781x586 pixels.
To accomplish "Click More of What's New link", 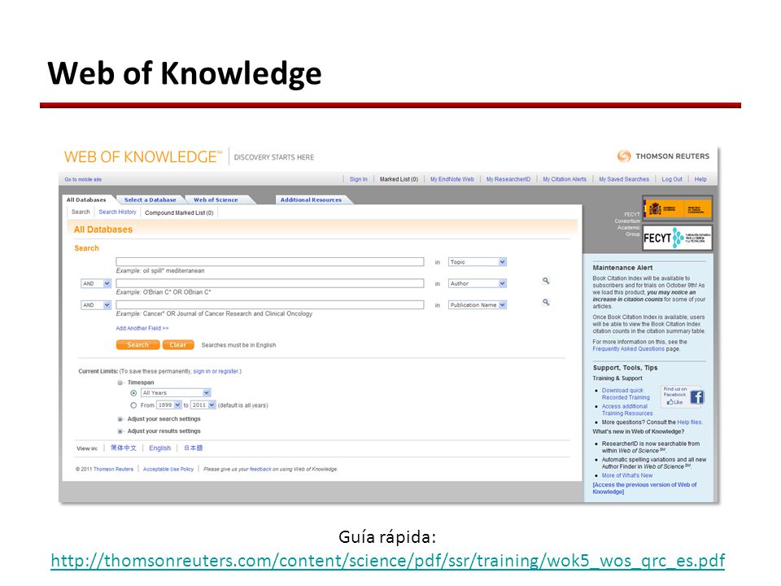I will [627, 475].
